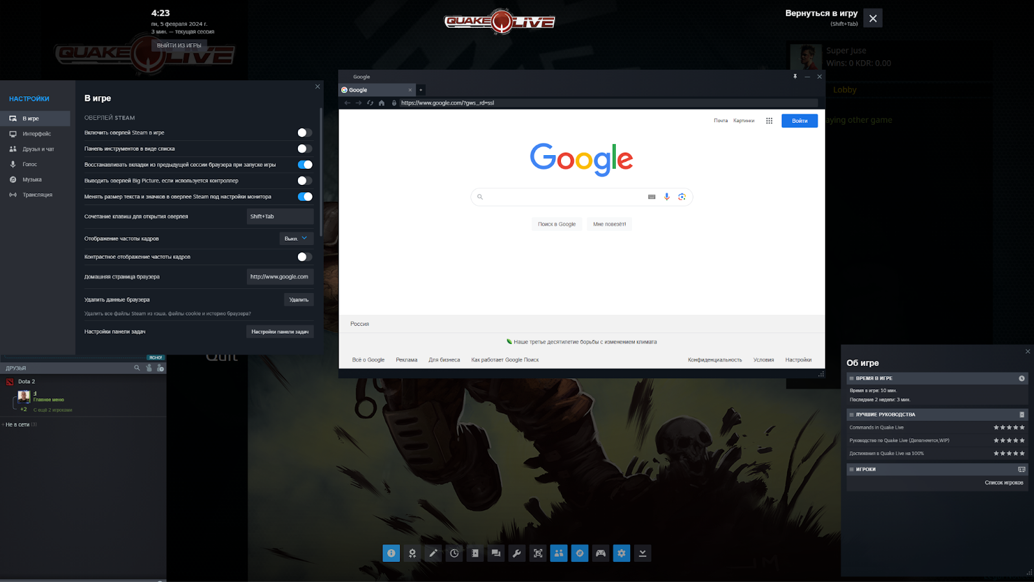This screenshot has height=582, width=1034.
Task: Select the Google browser tab
Action: [x=377, y=90]
